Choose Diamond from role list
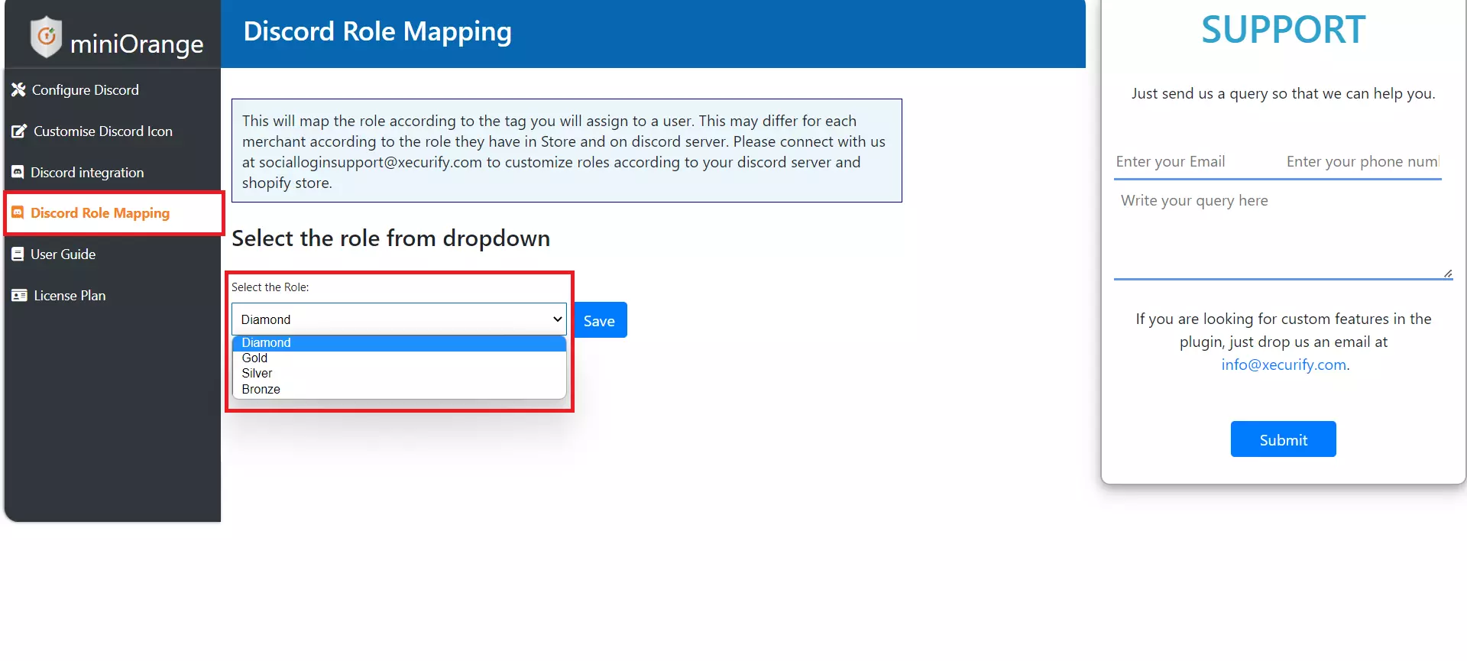Screen dimensions: 1467x661 pos(399,343)
